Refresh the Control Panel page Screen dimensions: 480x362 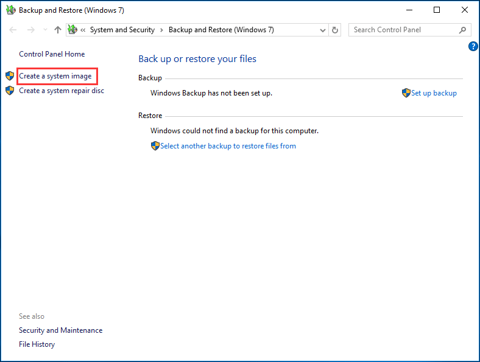335,30
